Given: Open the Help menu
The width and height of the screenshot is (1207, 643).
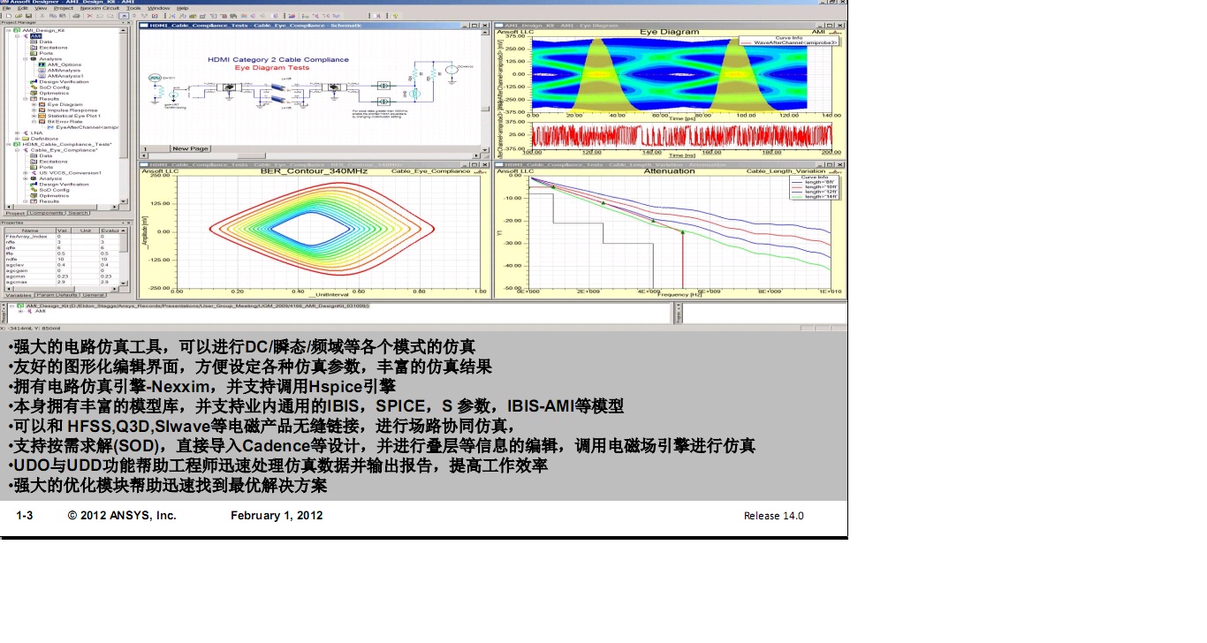Looking at the screenshot, I should [183, 8].
